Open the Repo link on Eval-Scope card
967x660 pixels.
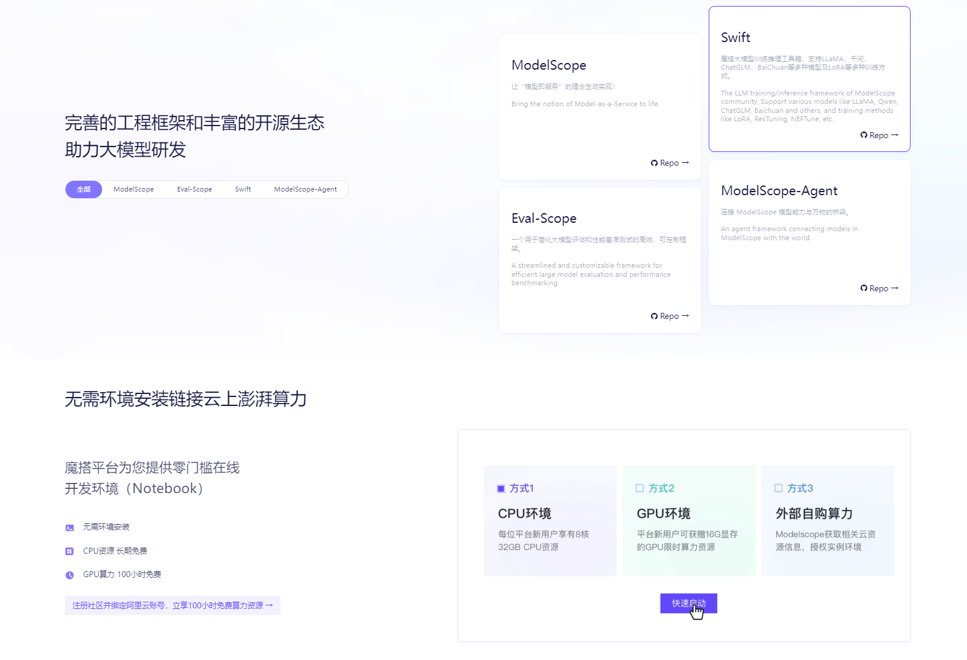tap(670, 316)
